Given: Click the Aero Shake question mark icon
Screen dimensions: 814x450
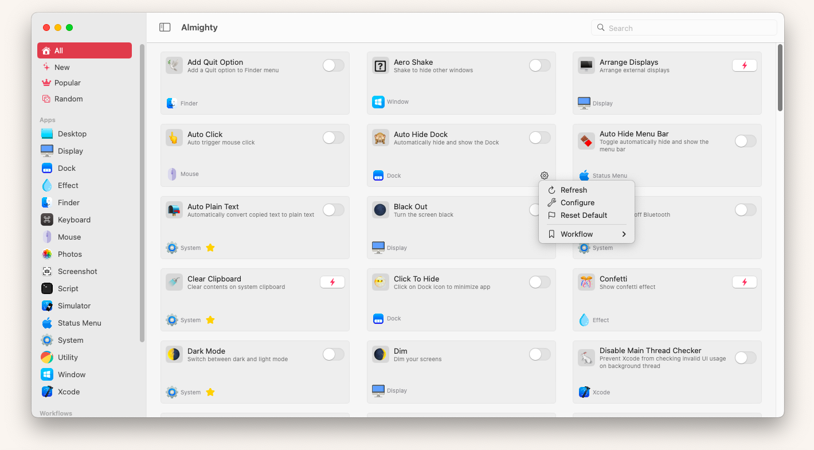Looking at the screenshot, I should click(x=380, y=66).
